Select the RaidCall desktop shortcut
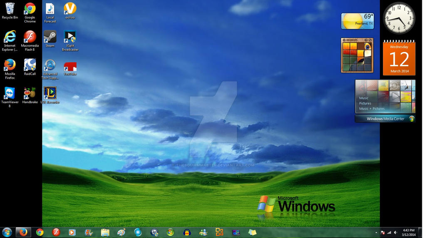 coord(30,67)
